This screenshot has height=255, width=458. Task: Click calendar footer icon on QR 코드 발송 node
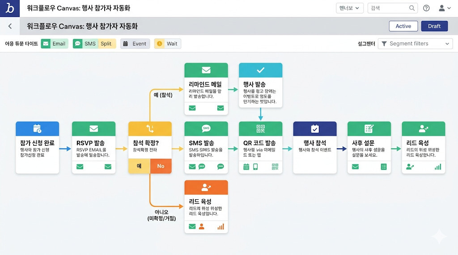246,167
